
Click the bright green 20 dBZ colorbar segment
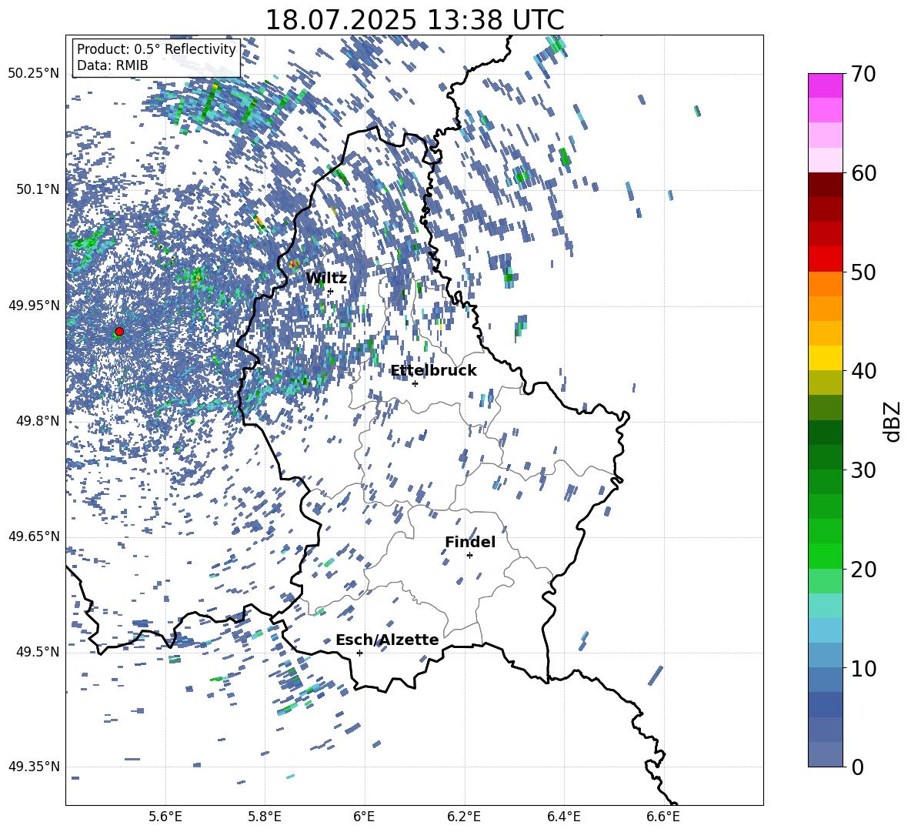[825, 556]
